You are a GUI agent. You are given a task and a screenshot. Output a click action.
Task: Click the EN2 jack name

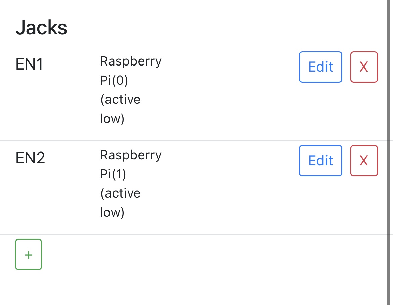tap(30, 158)
